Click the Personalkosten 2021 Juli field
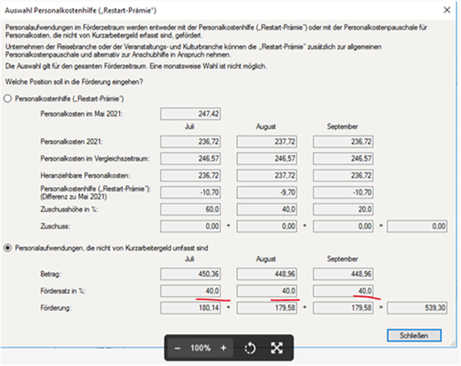This screenshot has height=366, width=461. (x=191, y=141)
